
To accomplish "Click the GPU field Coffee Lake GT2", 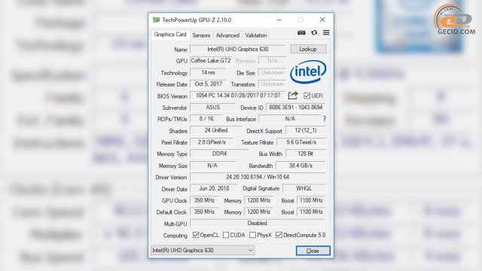I will 211,61.
